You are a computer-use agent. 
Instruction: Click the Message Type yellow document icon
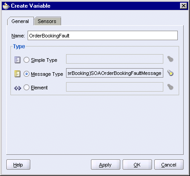coord(17,74)
